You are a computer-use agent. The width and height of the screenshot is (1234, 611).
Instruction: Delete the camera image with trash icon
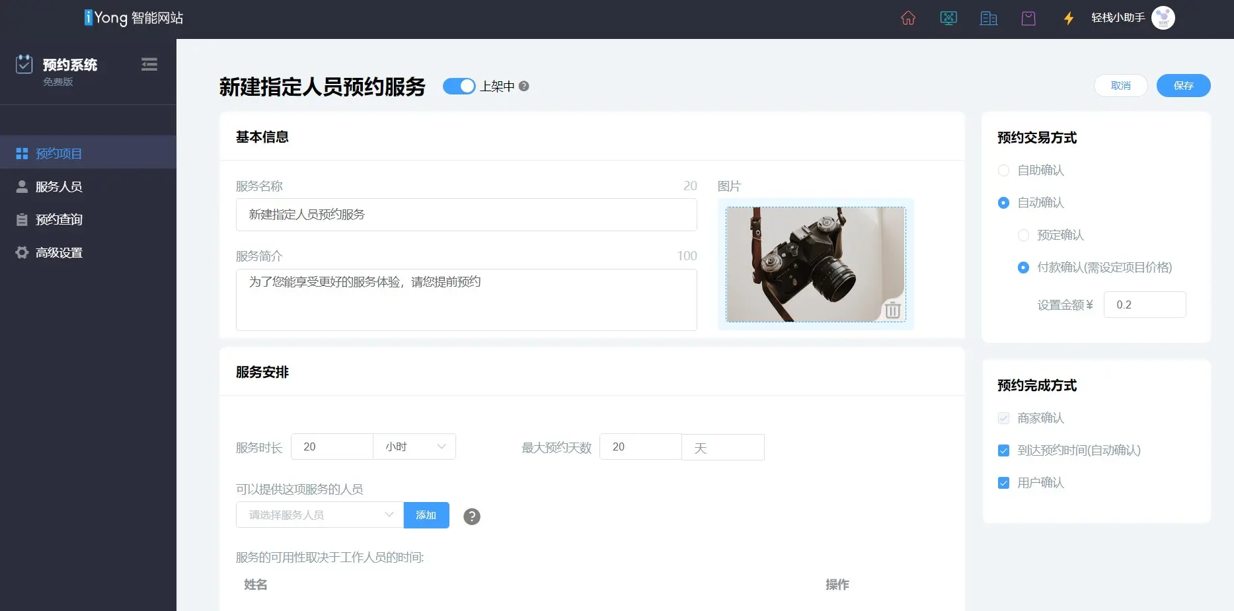(892, 310)
